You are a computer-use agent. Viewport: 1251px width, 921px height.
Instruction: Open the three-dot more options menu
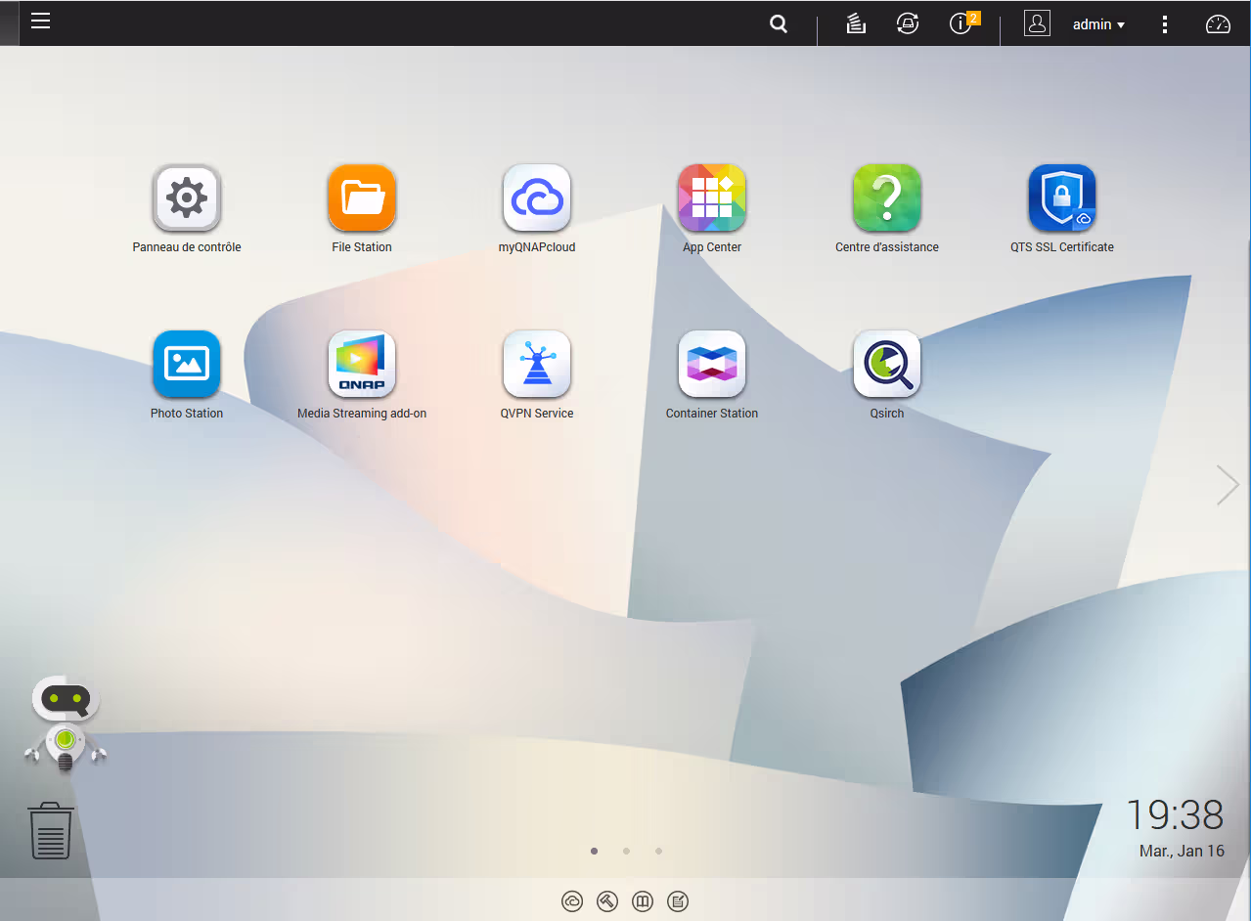[x=1164, y=24]
